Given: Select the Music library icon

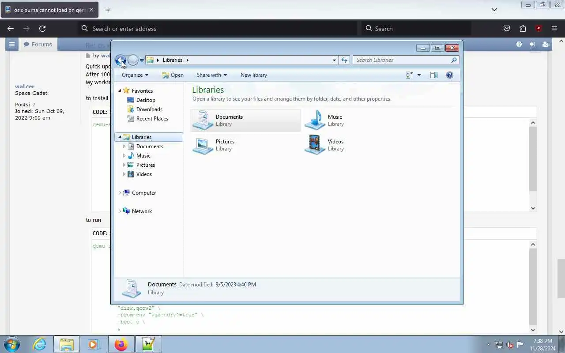Looking at the screenshot, I should tap(315, 120).
